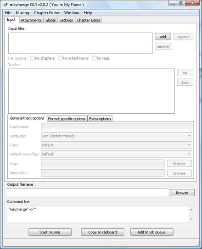Click Browse next to Output filename
Screen dimensions: 202x249
coord(182,193)
